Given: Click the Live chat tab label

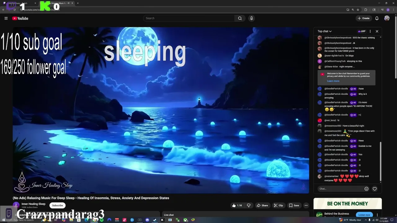Looking at the screenshot, I should 169,215.
